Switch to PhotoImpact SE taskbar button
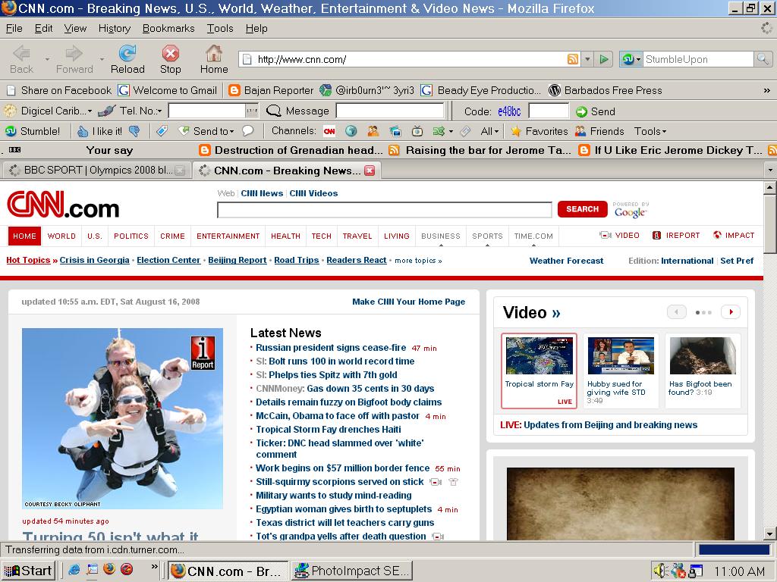This screenshot has width=777, height=582. pyautogui.click(x=352, y=571)
